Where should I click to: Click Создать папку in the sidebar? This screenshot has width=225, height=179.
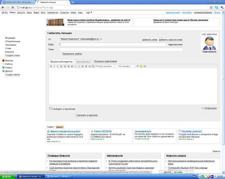tap(12, 56)
